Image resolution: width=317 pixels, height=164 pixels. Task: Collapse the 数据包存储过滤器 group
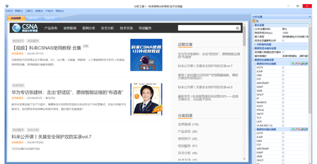(255, 129)
